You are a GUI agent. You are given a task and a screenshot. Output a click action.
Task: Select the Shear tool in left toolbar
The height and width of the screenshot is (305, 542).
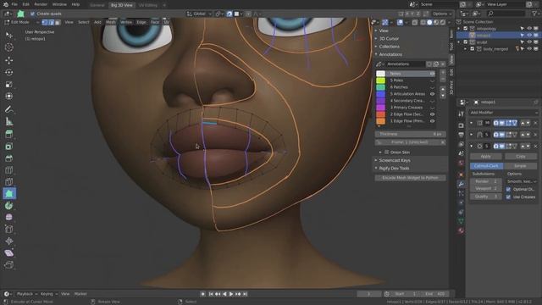[9, 253]
